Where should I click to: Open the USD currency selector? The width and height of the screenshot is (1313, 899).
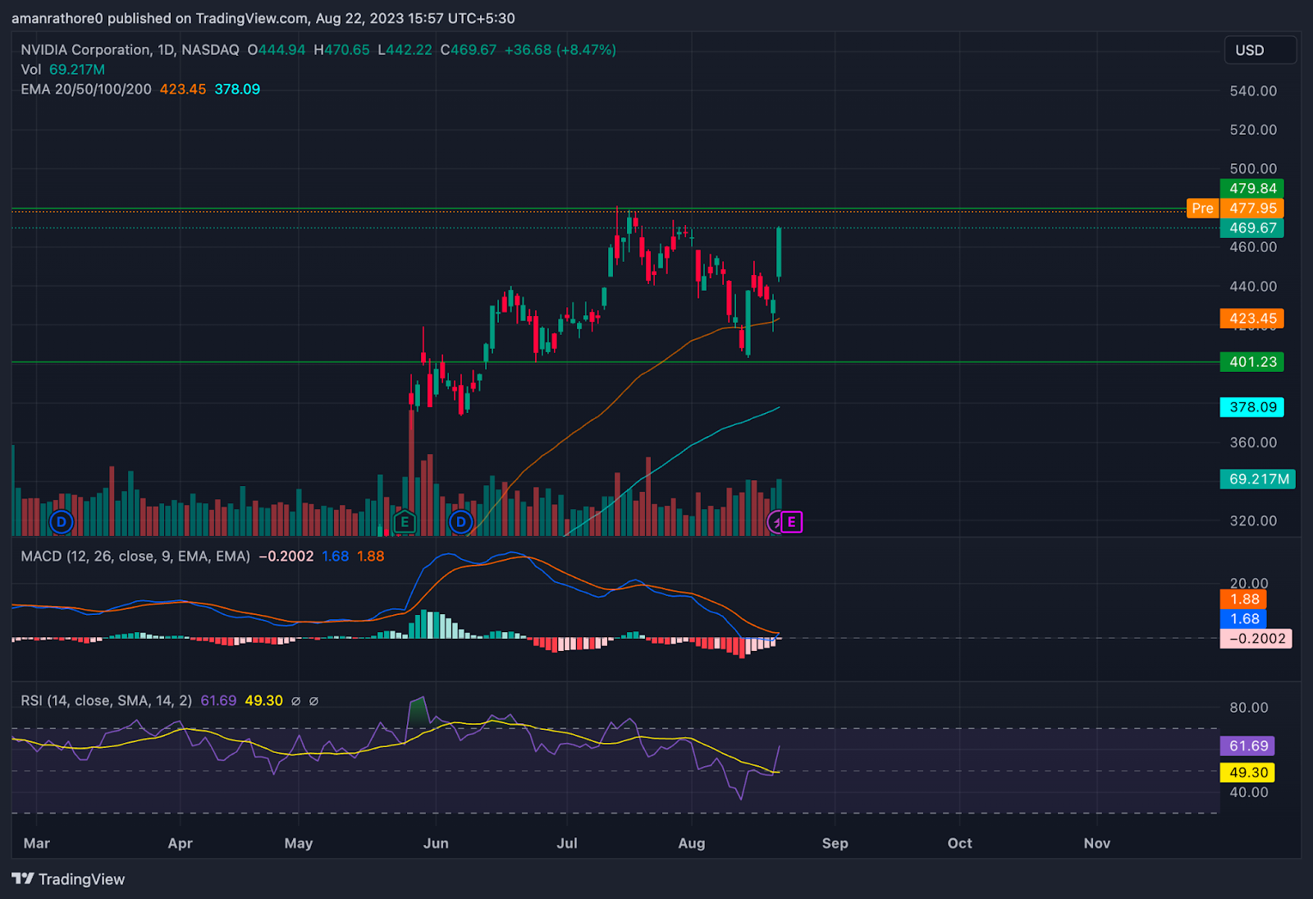pyautogui.click(x=1260, y=50)
